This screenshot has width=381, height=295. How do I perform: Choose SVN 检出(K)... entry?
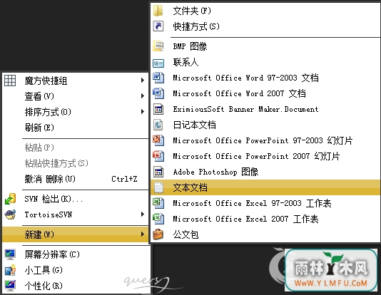[x=76, y=199]
